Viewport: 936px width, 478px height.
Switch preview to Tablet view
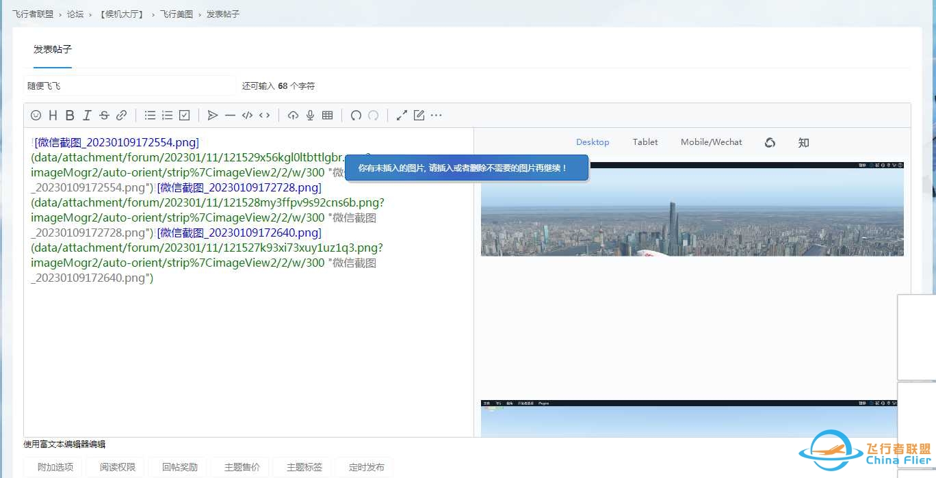click(x=645, y=142)
